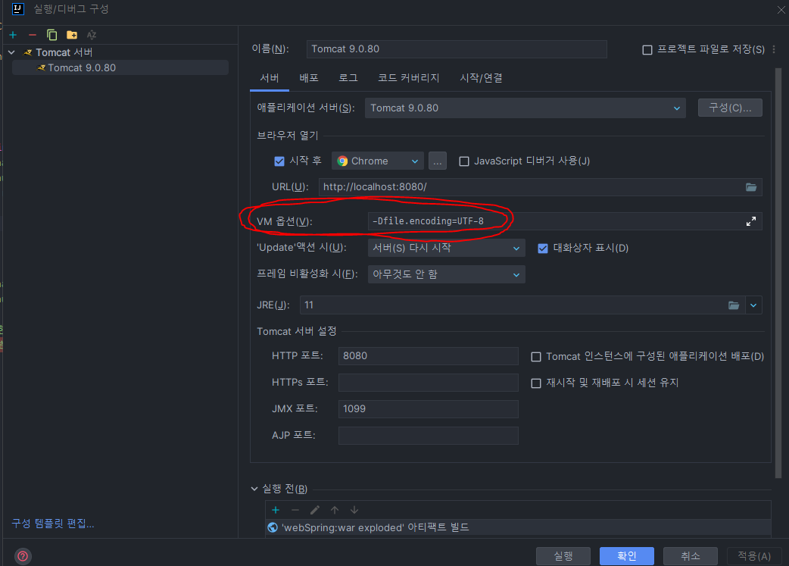Collapse the Tomcat server tree group
789x566 pixels.
click(11, 52)
